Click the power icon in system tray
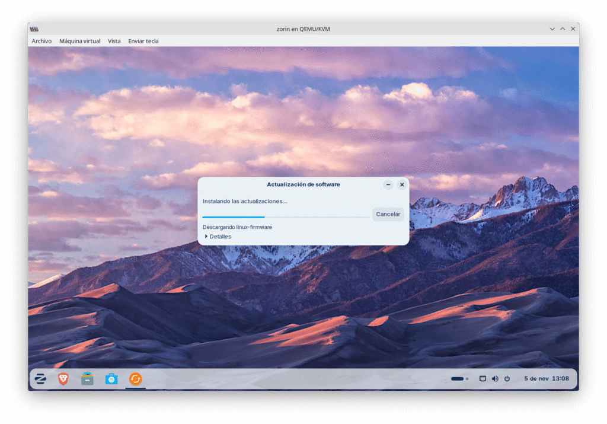Viewport: 607px width, 424px height. tap(507, 378)
